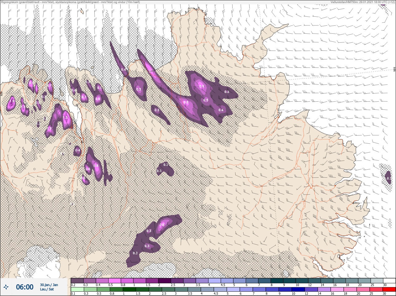This screenshot has width=396, height=296.
Task: Click the small purple snow patch off the east coast
Action: [388, 177]
